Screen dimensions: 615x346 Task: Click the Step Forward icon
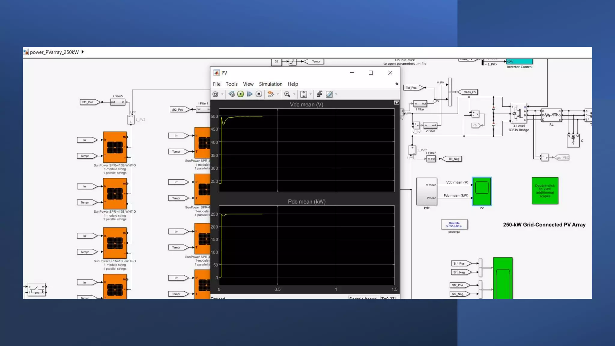[x=250, y=94]
